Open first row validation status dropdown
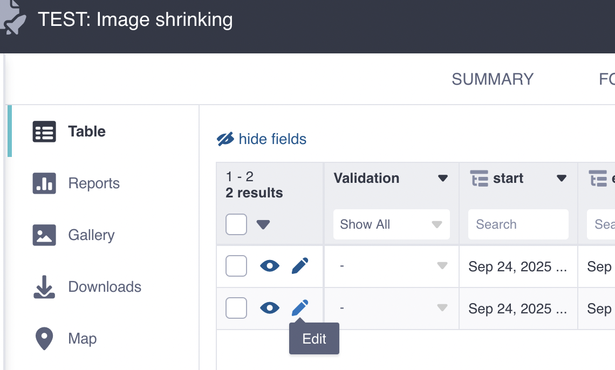This screenshot has height=370, width=615. (442, 266)
